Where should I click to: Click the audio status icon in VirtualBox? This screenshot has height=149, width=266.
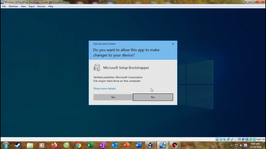[x=224, y=139]
